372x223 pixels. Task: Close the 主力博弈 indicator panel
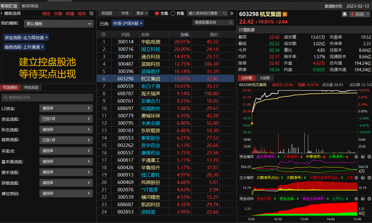tap(369, 178)
